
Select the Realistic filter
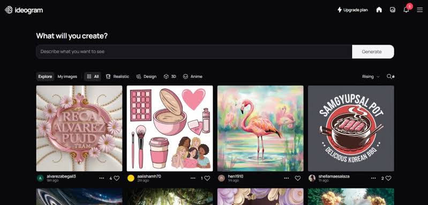tap(118, 76)
